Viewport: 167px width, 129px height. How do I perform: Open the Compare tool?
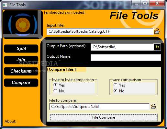coord(21,83)
